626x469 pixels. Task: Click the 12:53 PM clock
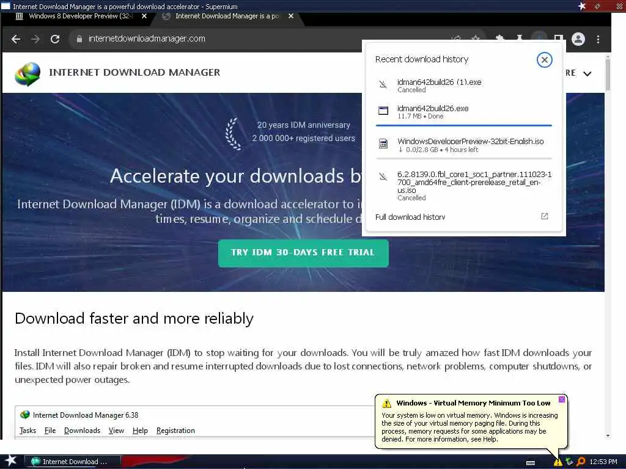(603, 462)
